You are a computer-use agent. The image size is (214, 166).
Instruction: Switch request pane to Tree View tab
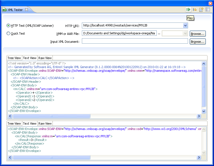pos(14,58)
